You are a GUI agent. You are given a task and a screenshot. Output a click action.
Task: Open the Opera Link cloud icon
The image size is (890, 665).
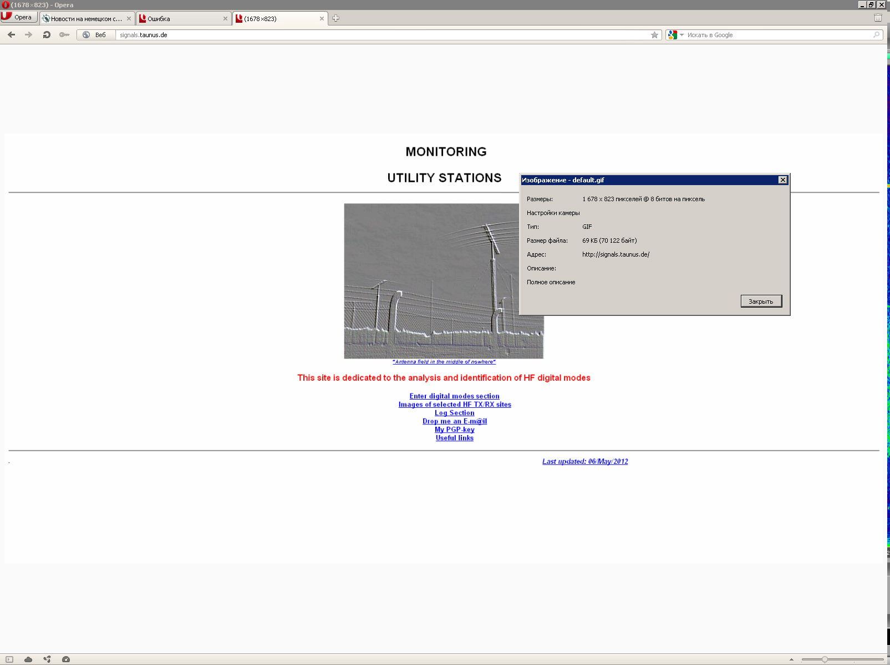[28, 659]
